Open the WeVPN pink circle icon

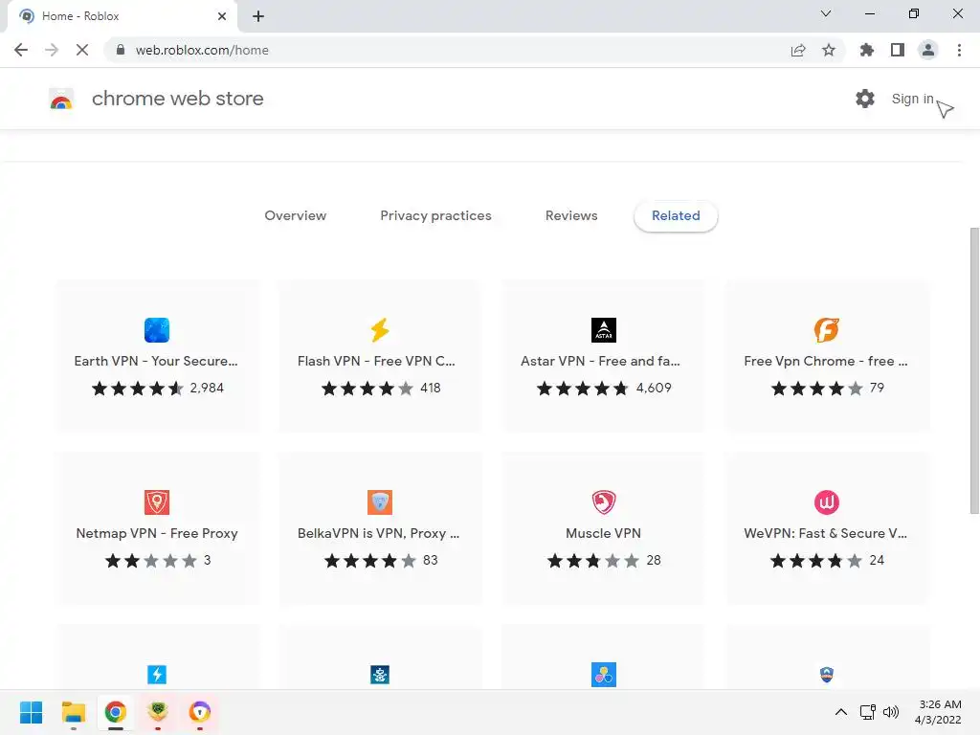coord(826,501)
